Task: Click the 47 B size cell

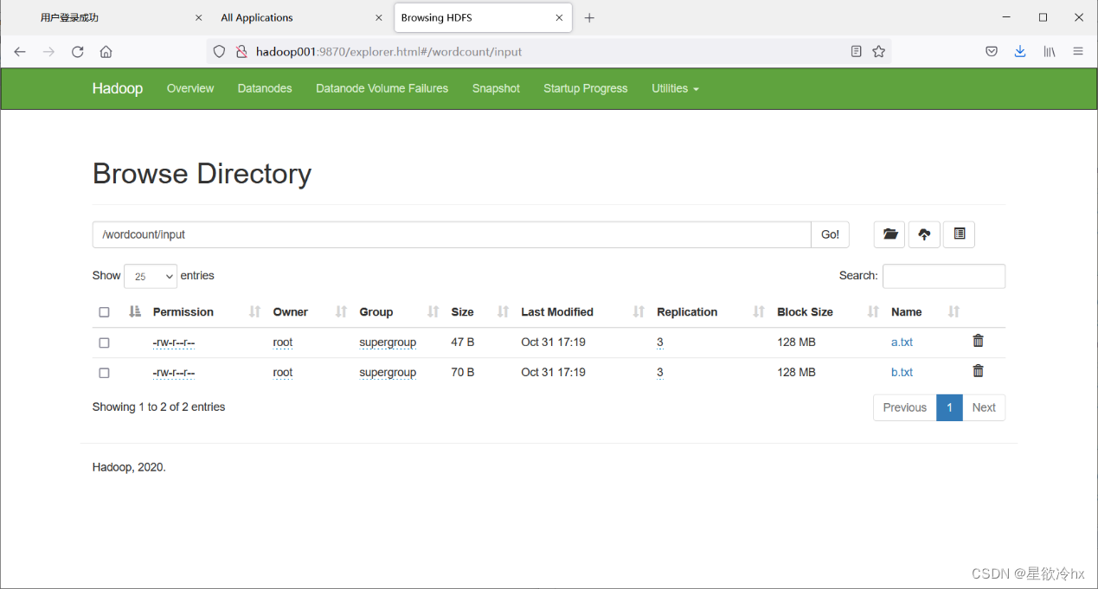Action: (x=463, y=343)
